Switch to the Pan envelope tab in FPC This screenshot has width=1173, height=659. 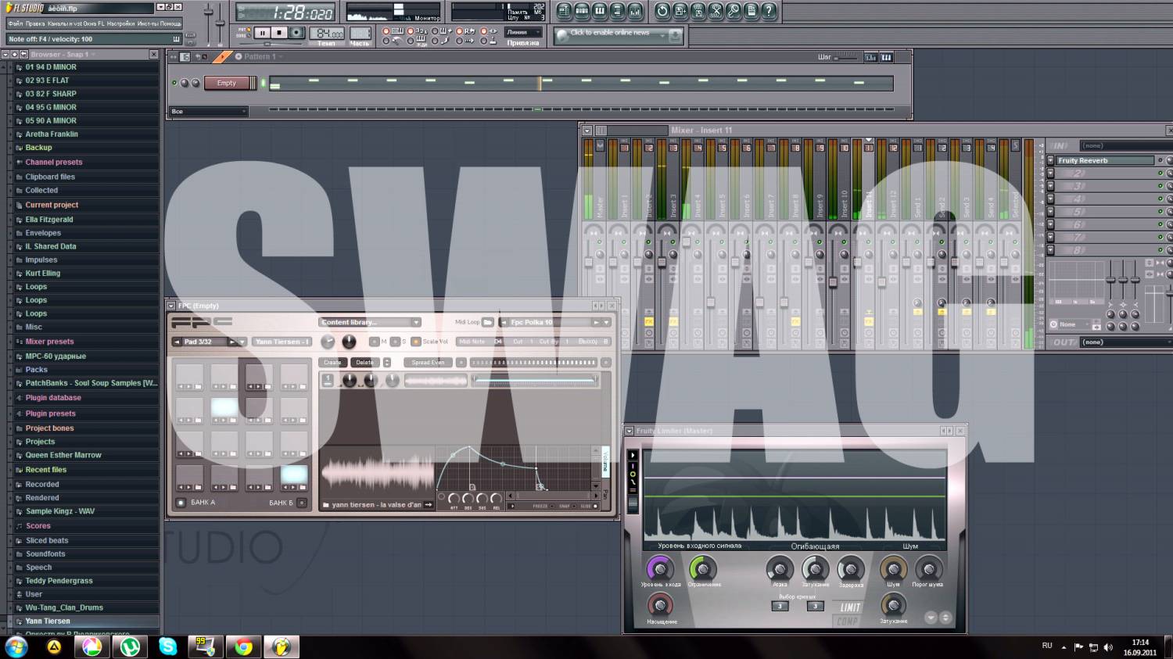click(605, 494)
